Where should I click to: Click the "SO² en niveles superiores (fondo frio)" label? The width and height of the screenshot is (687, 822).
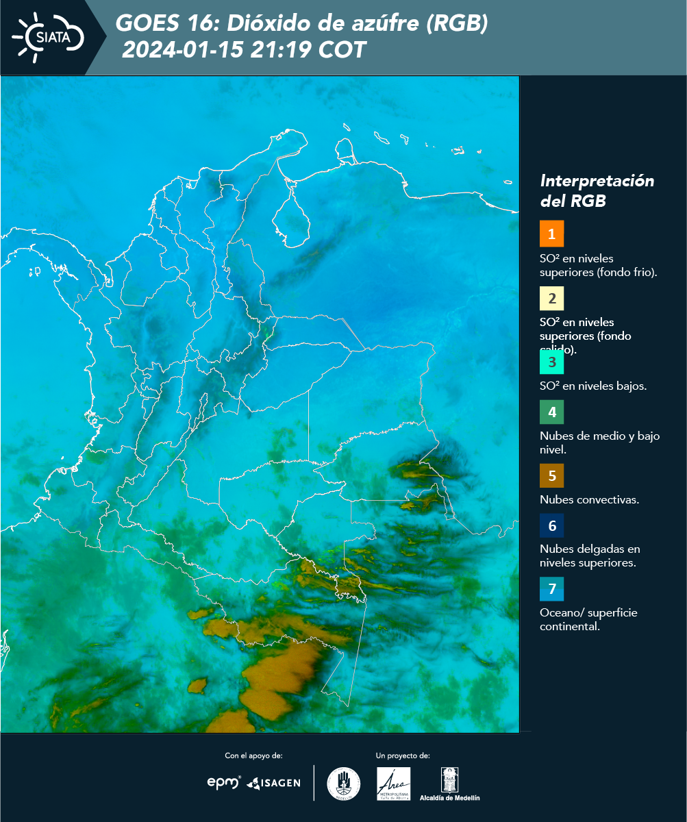(599, 265)
